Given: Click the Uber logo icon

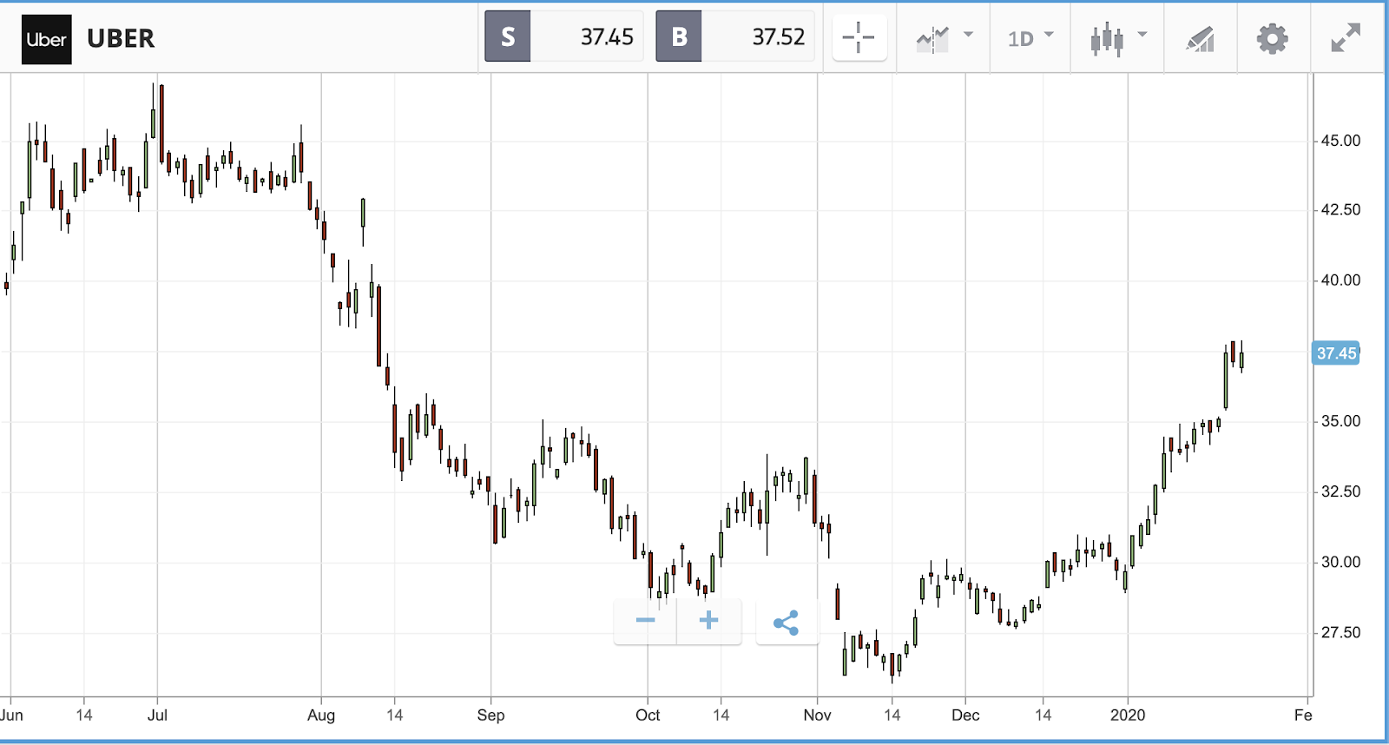Looking at the screenshot, I should (x=47, y=39).
